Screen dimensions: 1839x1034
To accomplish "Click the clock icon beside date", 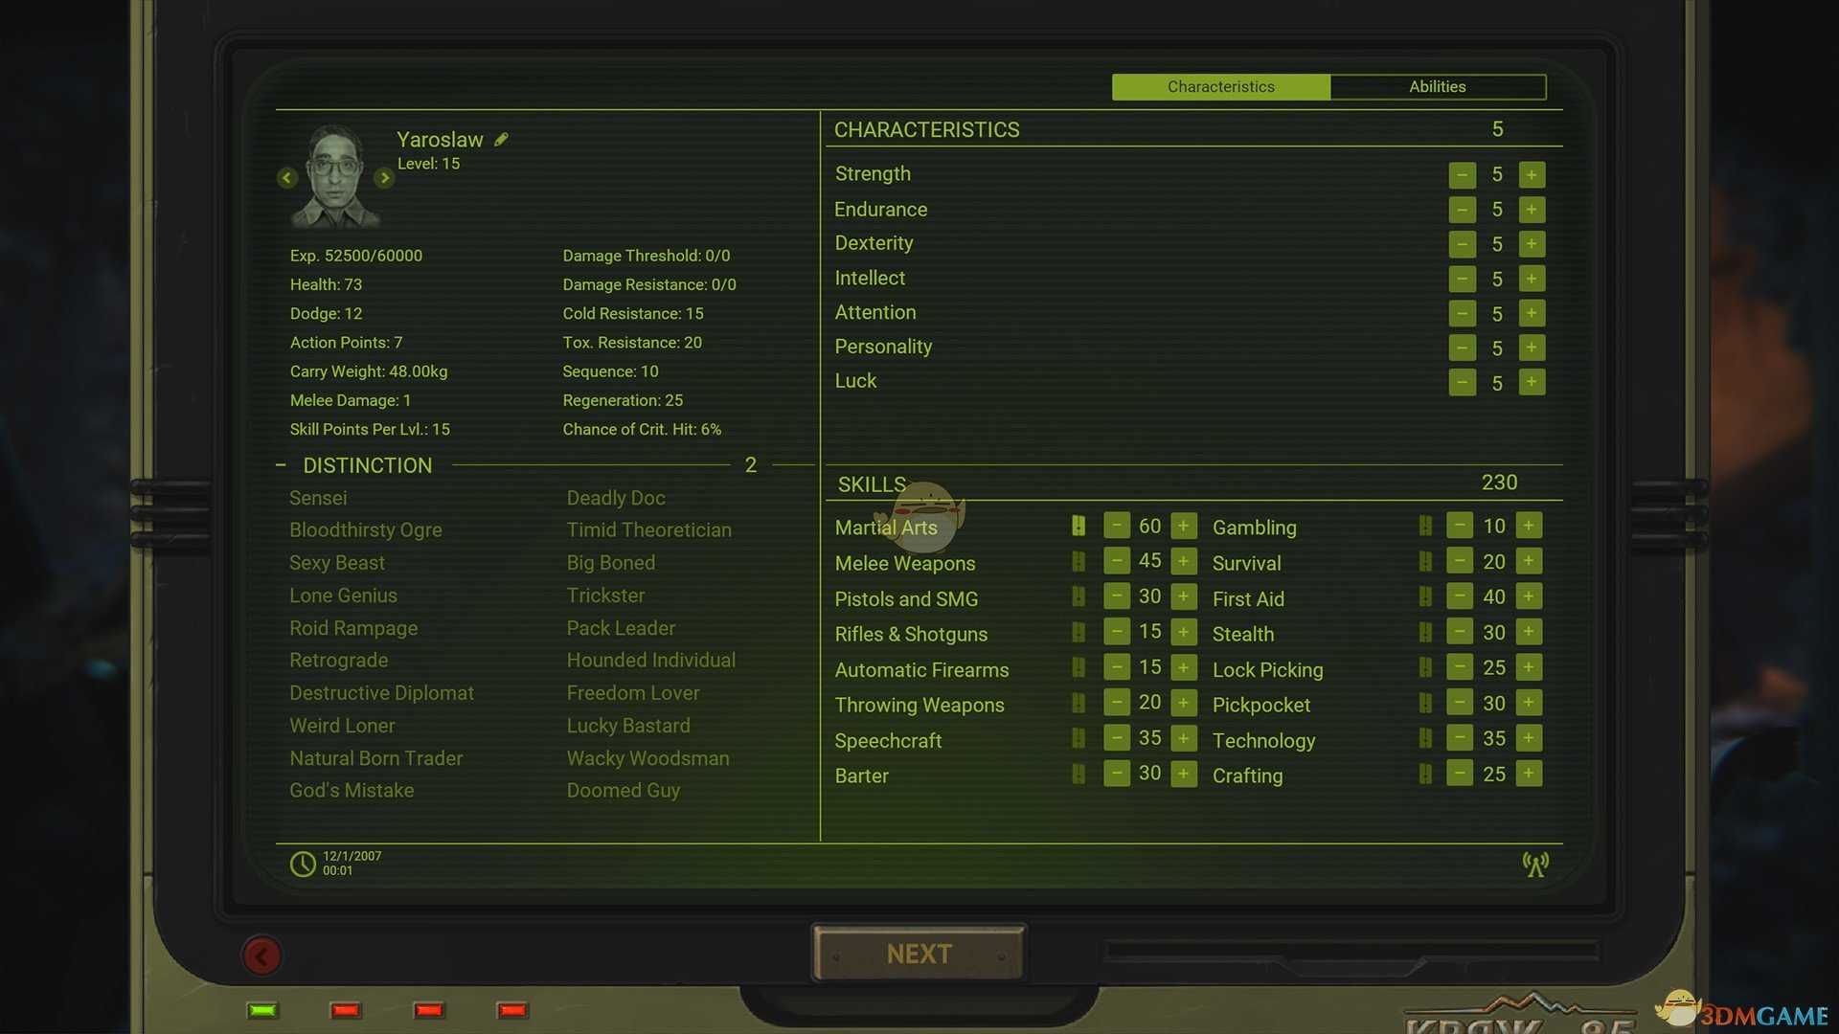I will 303,864.
